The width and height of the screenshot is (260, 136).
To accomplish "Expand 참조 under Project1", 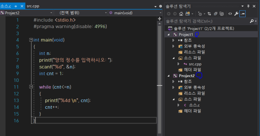I will click(173, 40).
